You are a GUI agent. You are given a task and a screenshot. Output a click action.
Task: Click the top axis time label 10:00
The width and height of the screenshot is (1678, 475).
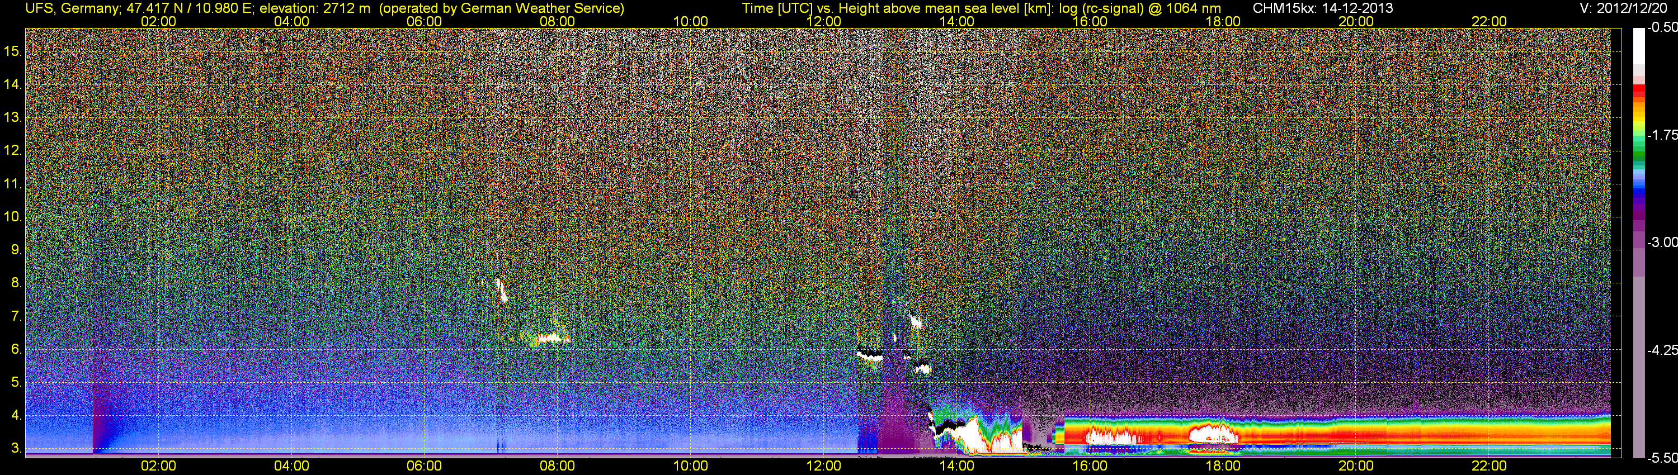tap(690, 21)
